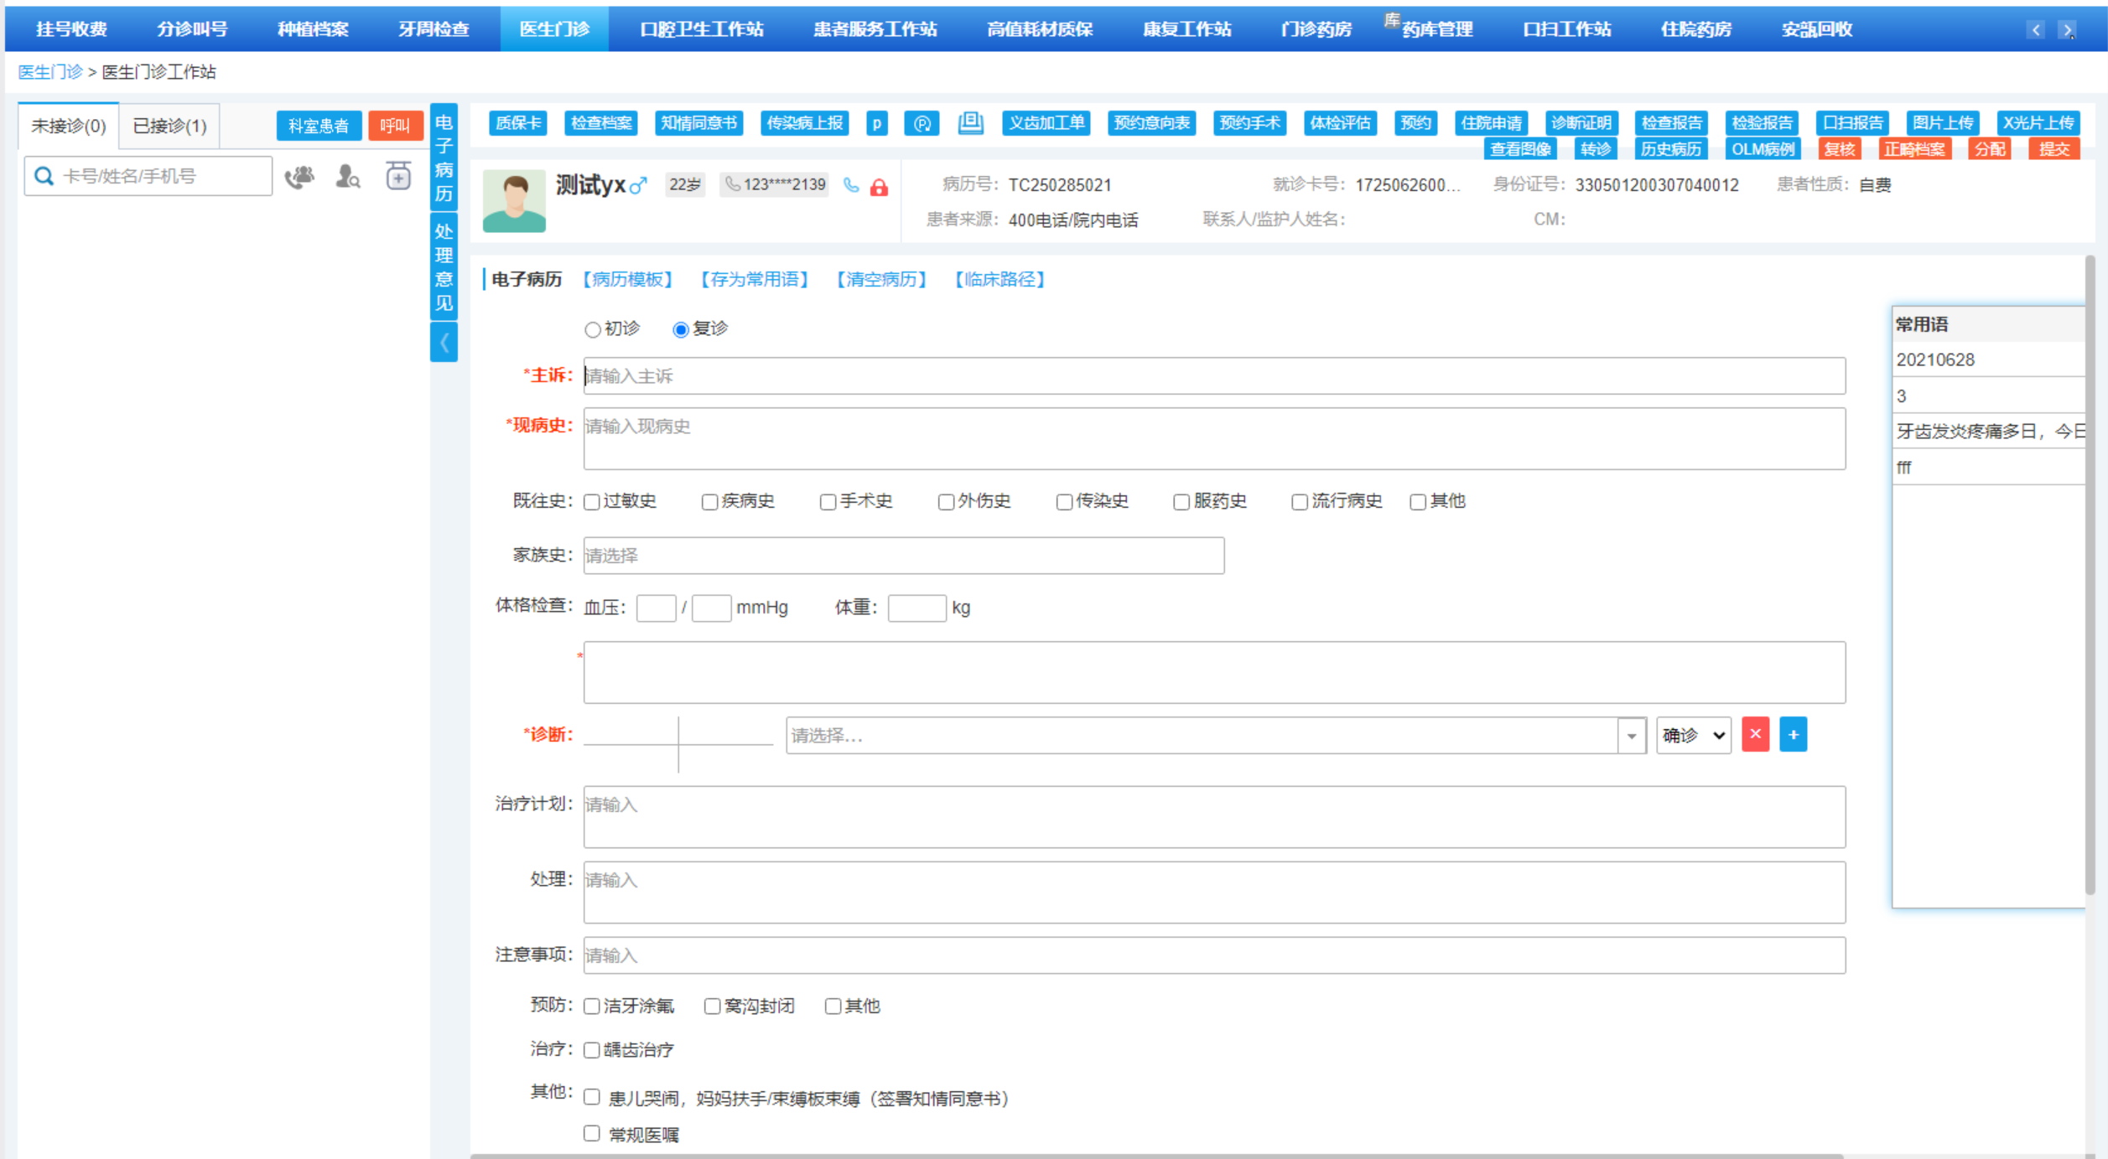
Task: Click the red lock icon
Action: (879, 187)
